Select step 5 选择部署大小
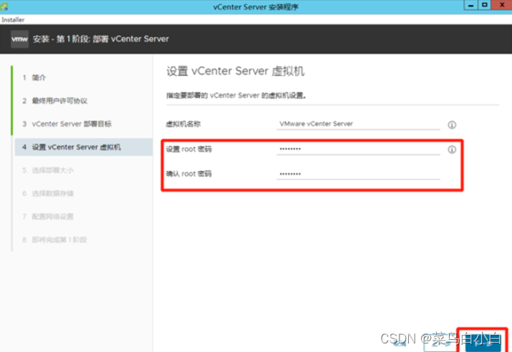Screen dimensions: 512x352 click(48, 170)
